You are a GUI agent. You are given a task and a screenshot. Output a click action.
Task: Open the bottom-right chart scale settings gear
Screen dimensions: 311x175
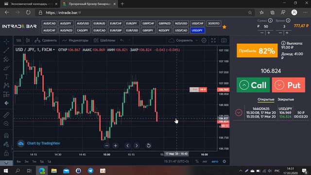click(x=225, y=161)
